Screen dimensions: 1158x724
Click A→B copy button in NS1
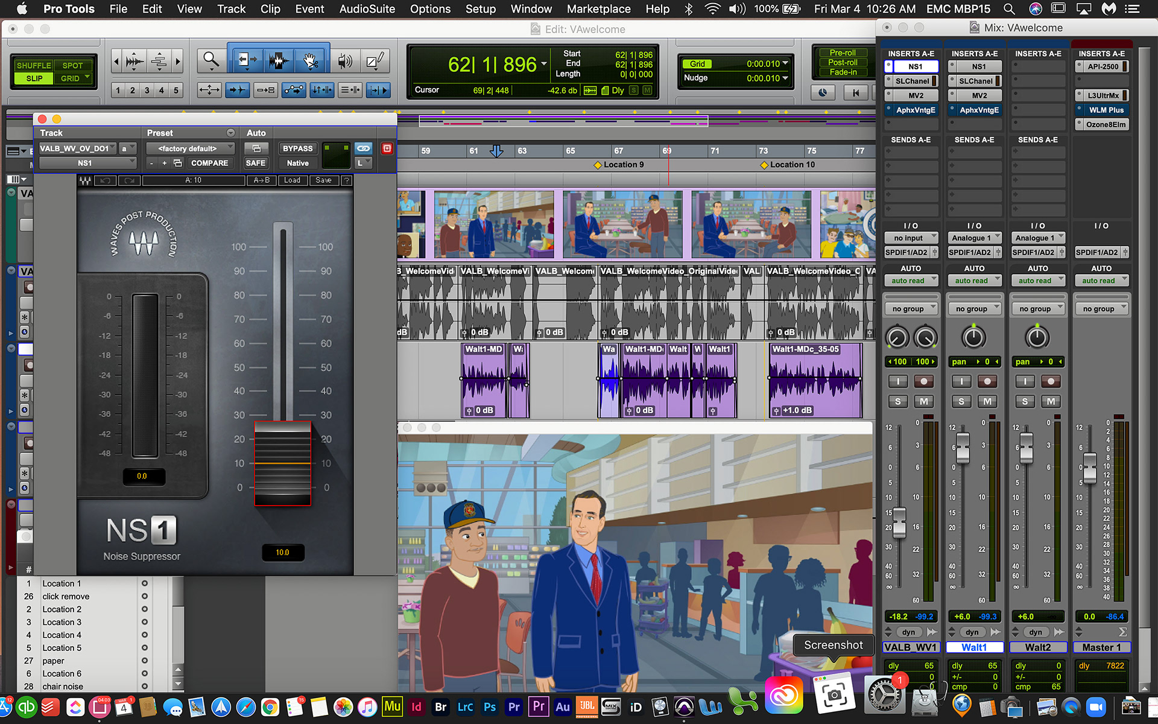(262, 180)
